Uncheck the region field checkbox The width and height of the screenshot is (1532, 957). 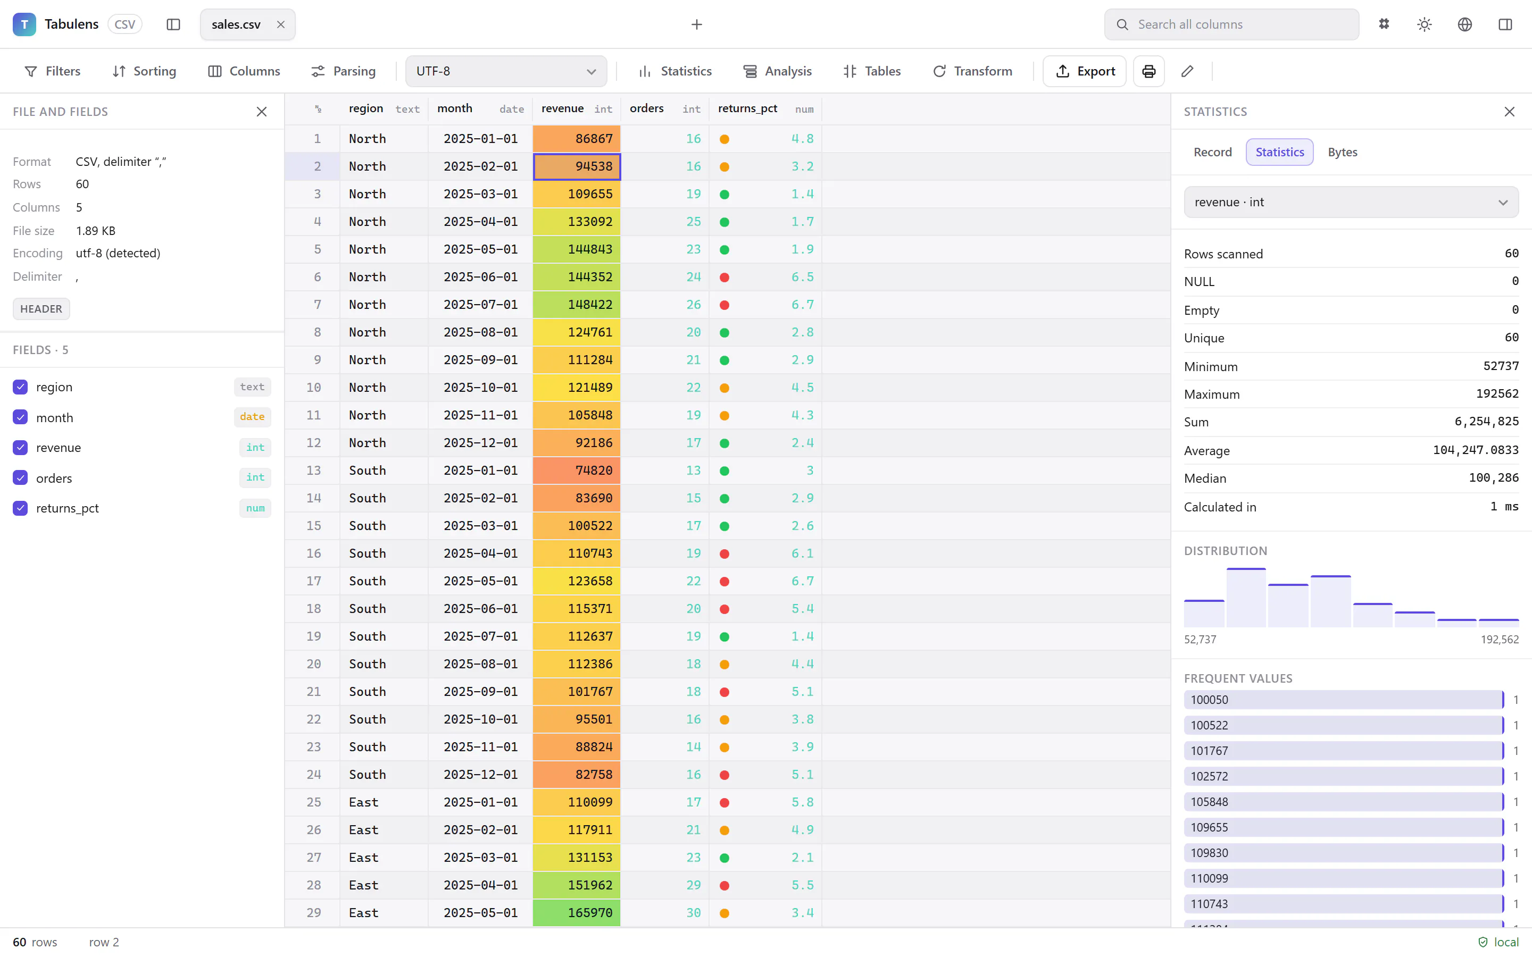[x=20, y=387]
